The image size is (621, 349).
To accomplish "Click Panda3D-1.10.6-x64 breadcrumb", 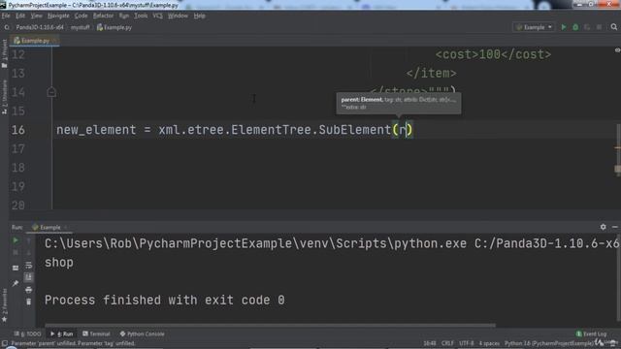I will click(x=40, y=27).
